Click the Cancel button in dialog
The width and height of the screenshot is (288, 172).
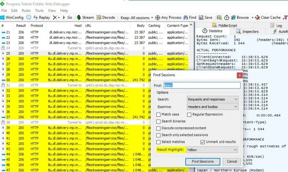tap(232, 161)
